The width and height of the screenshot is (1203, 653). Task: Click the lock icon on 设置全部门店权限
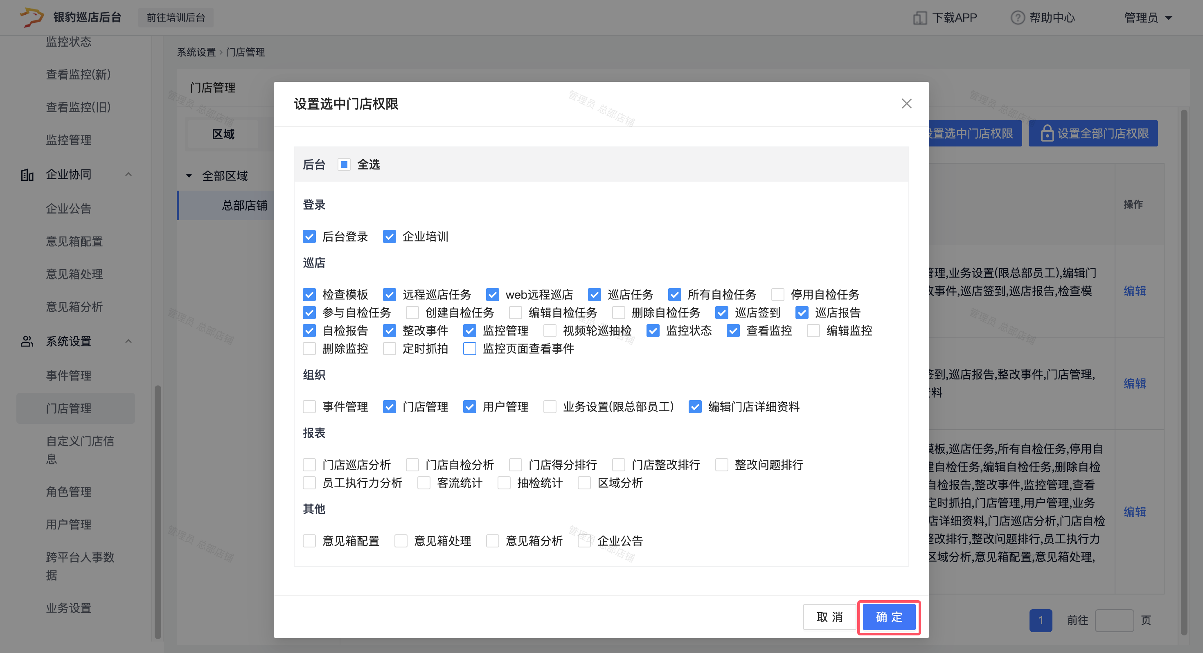pos(1047,134)
